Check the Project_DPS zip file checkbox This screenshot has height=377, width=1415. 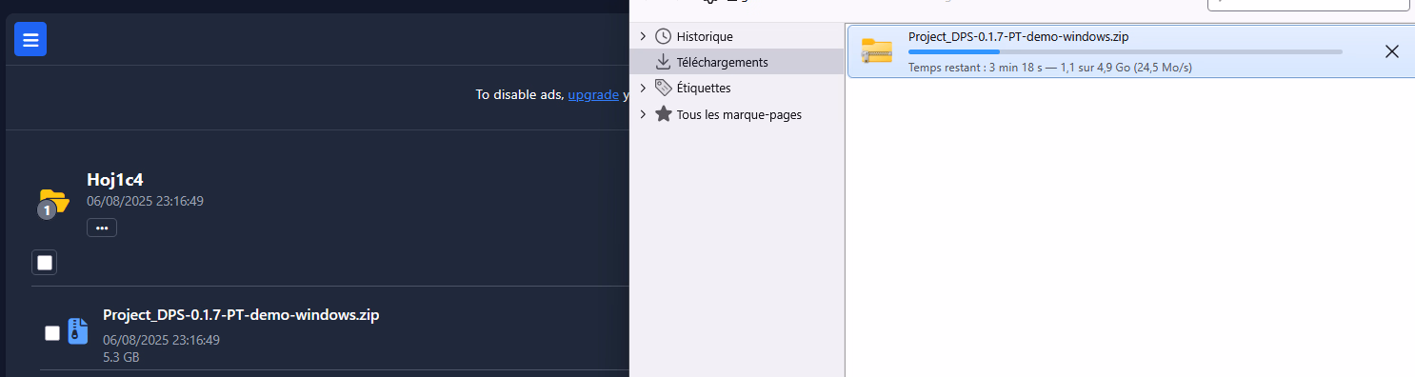(52, 333)
